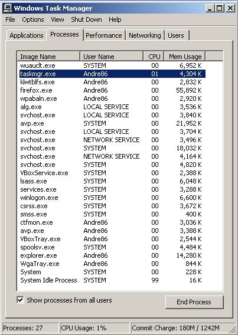The image size is (238, 335).
Task: Select the smss.exe process
Action: tap(112, 214)
